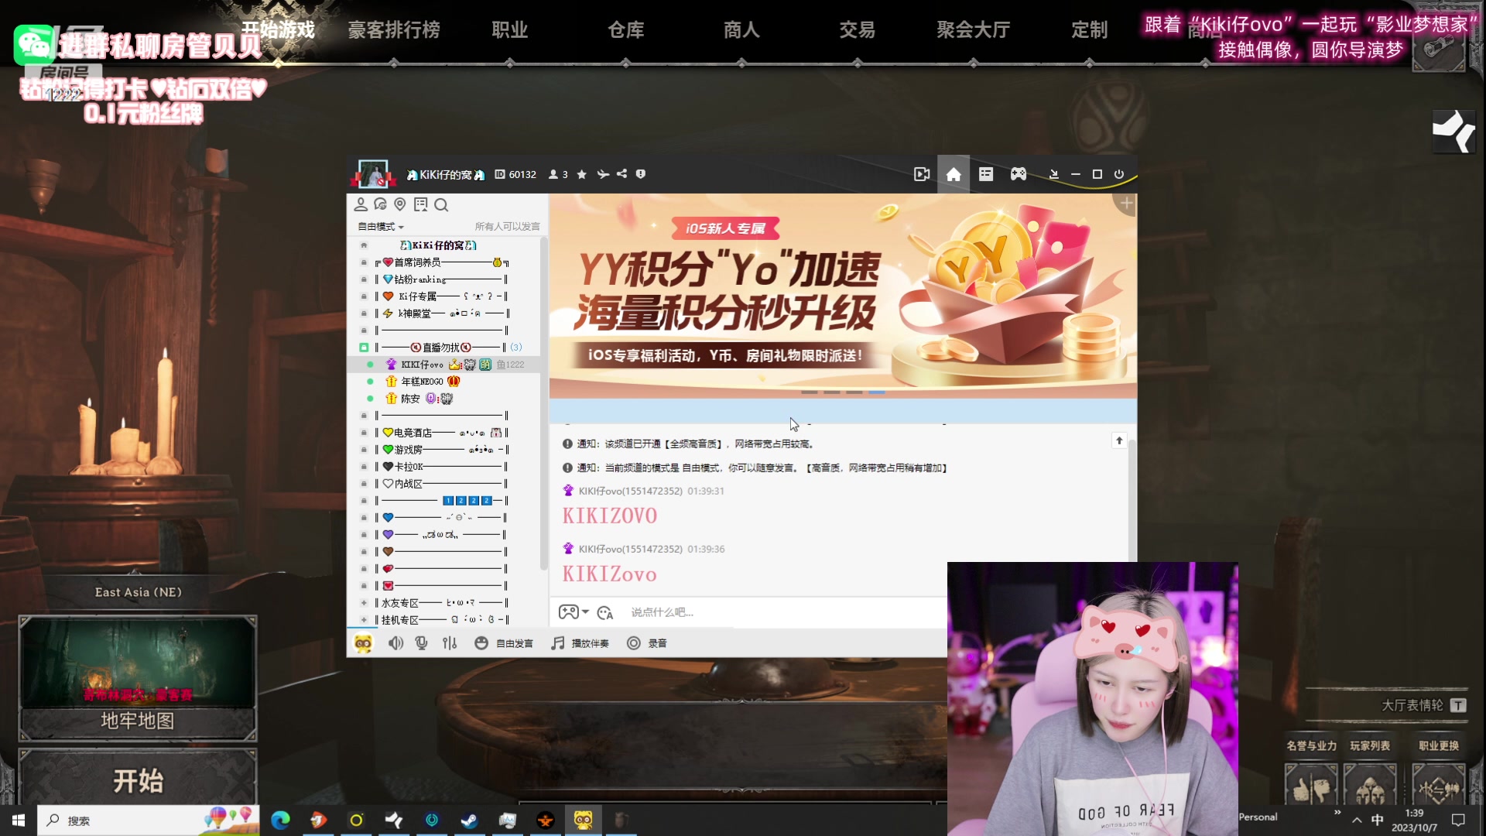Open the 内战区 sub-channel
Image resolution: width=1486 pixels, height=836 pixels.
444,484
